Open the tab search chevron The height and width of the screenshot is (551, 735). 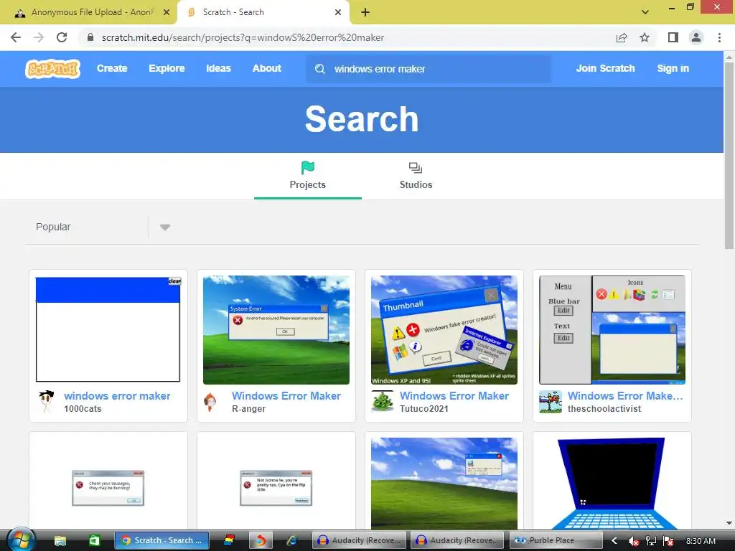[x=645, y=12]
